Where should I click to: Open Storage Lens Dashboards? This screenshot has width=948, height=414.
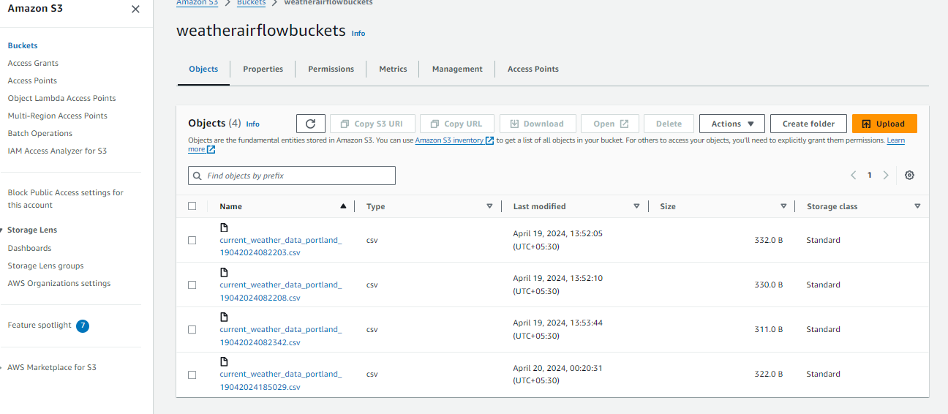[29, 248]
